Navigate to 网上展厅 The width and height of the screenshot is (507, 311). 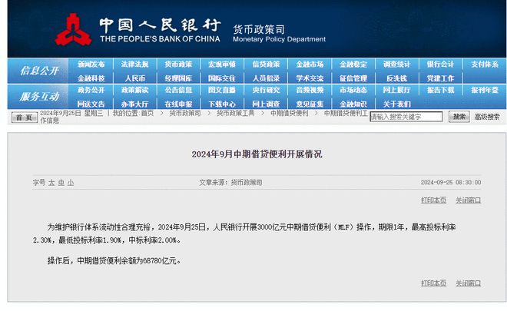click(x=397, y=90)
